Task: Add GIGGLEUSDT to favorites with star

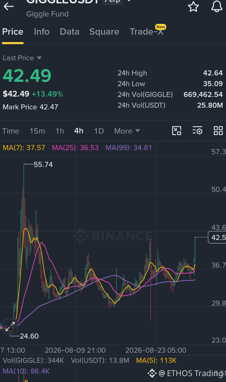Action: [x=193, y=6]
